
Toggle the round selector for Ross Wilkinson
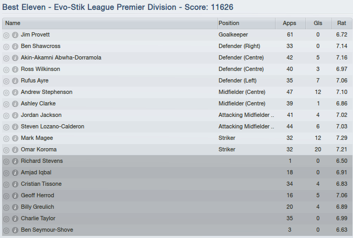click(x=6, y=69)
